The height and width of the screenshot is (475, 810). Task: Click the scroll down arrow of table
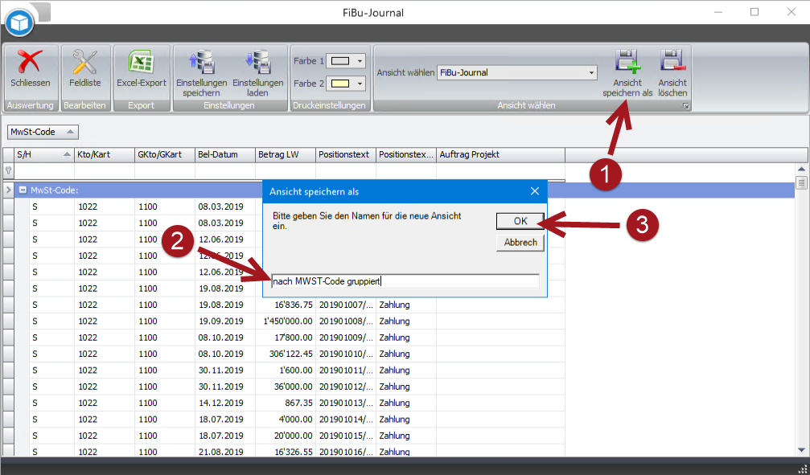(x=801, y=449)
